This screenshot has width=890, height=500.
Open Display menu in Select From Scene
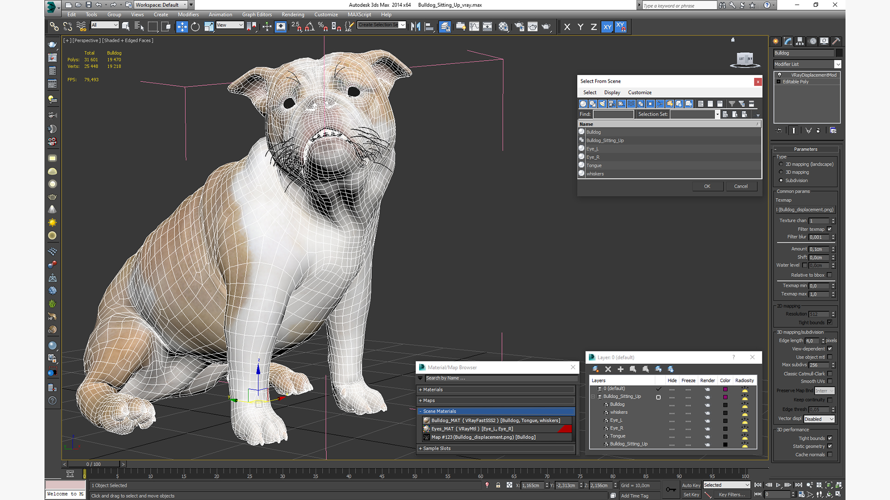(612, 93)
